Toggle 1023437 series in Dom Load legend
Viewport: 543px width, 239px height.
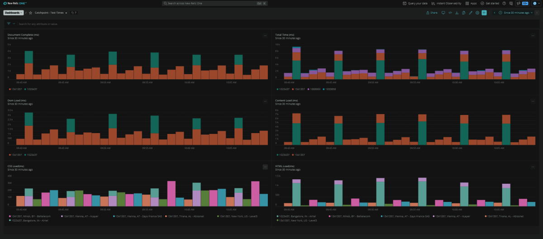pyautogui.click(x=31, y=154)
